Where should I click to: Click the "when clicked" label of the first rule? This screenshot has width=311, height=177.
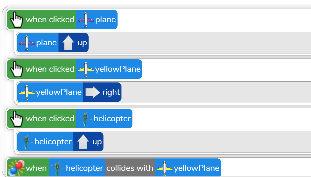coord(50,20)
